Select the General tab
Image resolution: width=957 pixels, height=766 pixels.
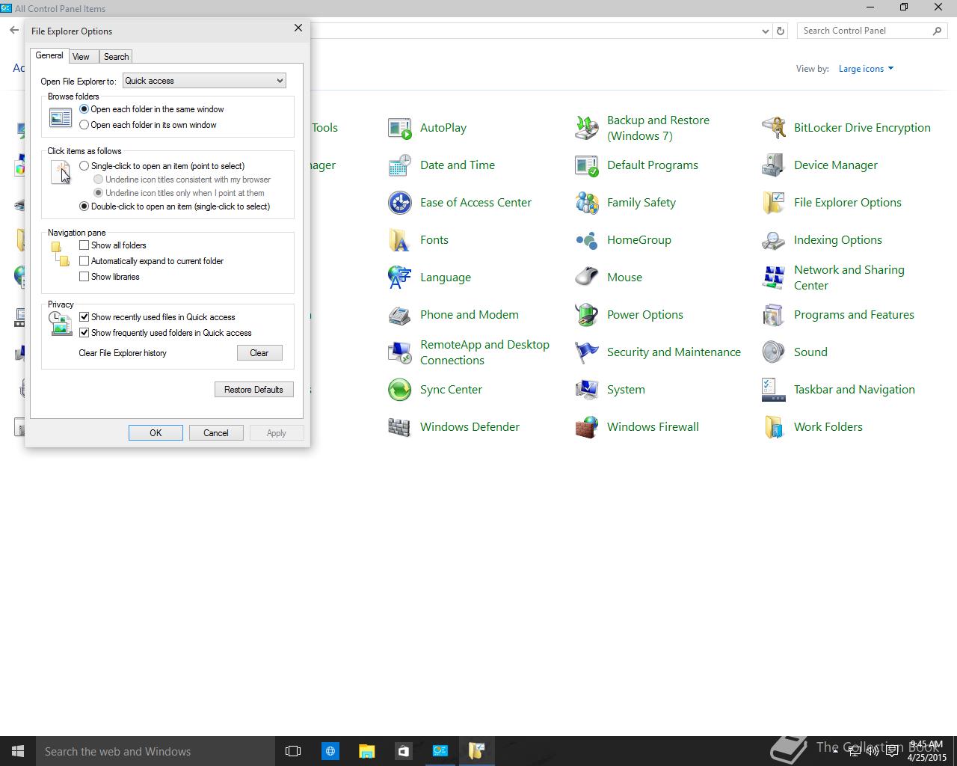tap(49, 55)
